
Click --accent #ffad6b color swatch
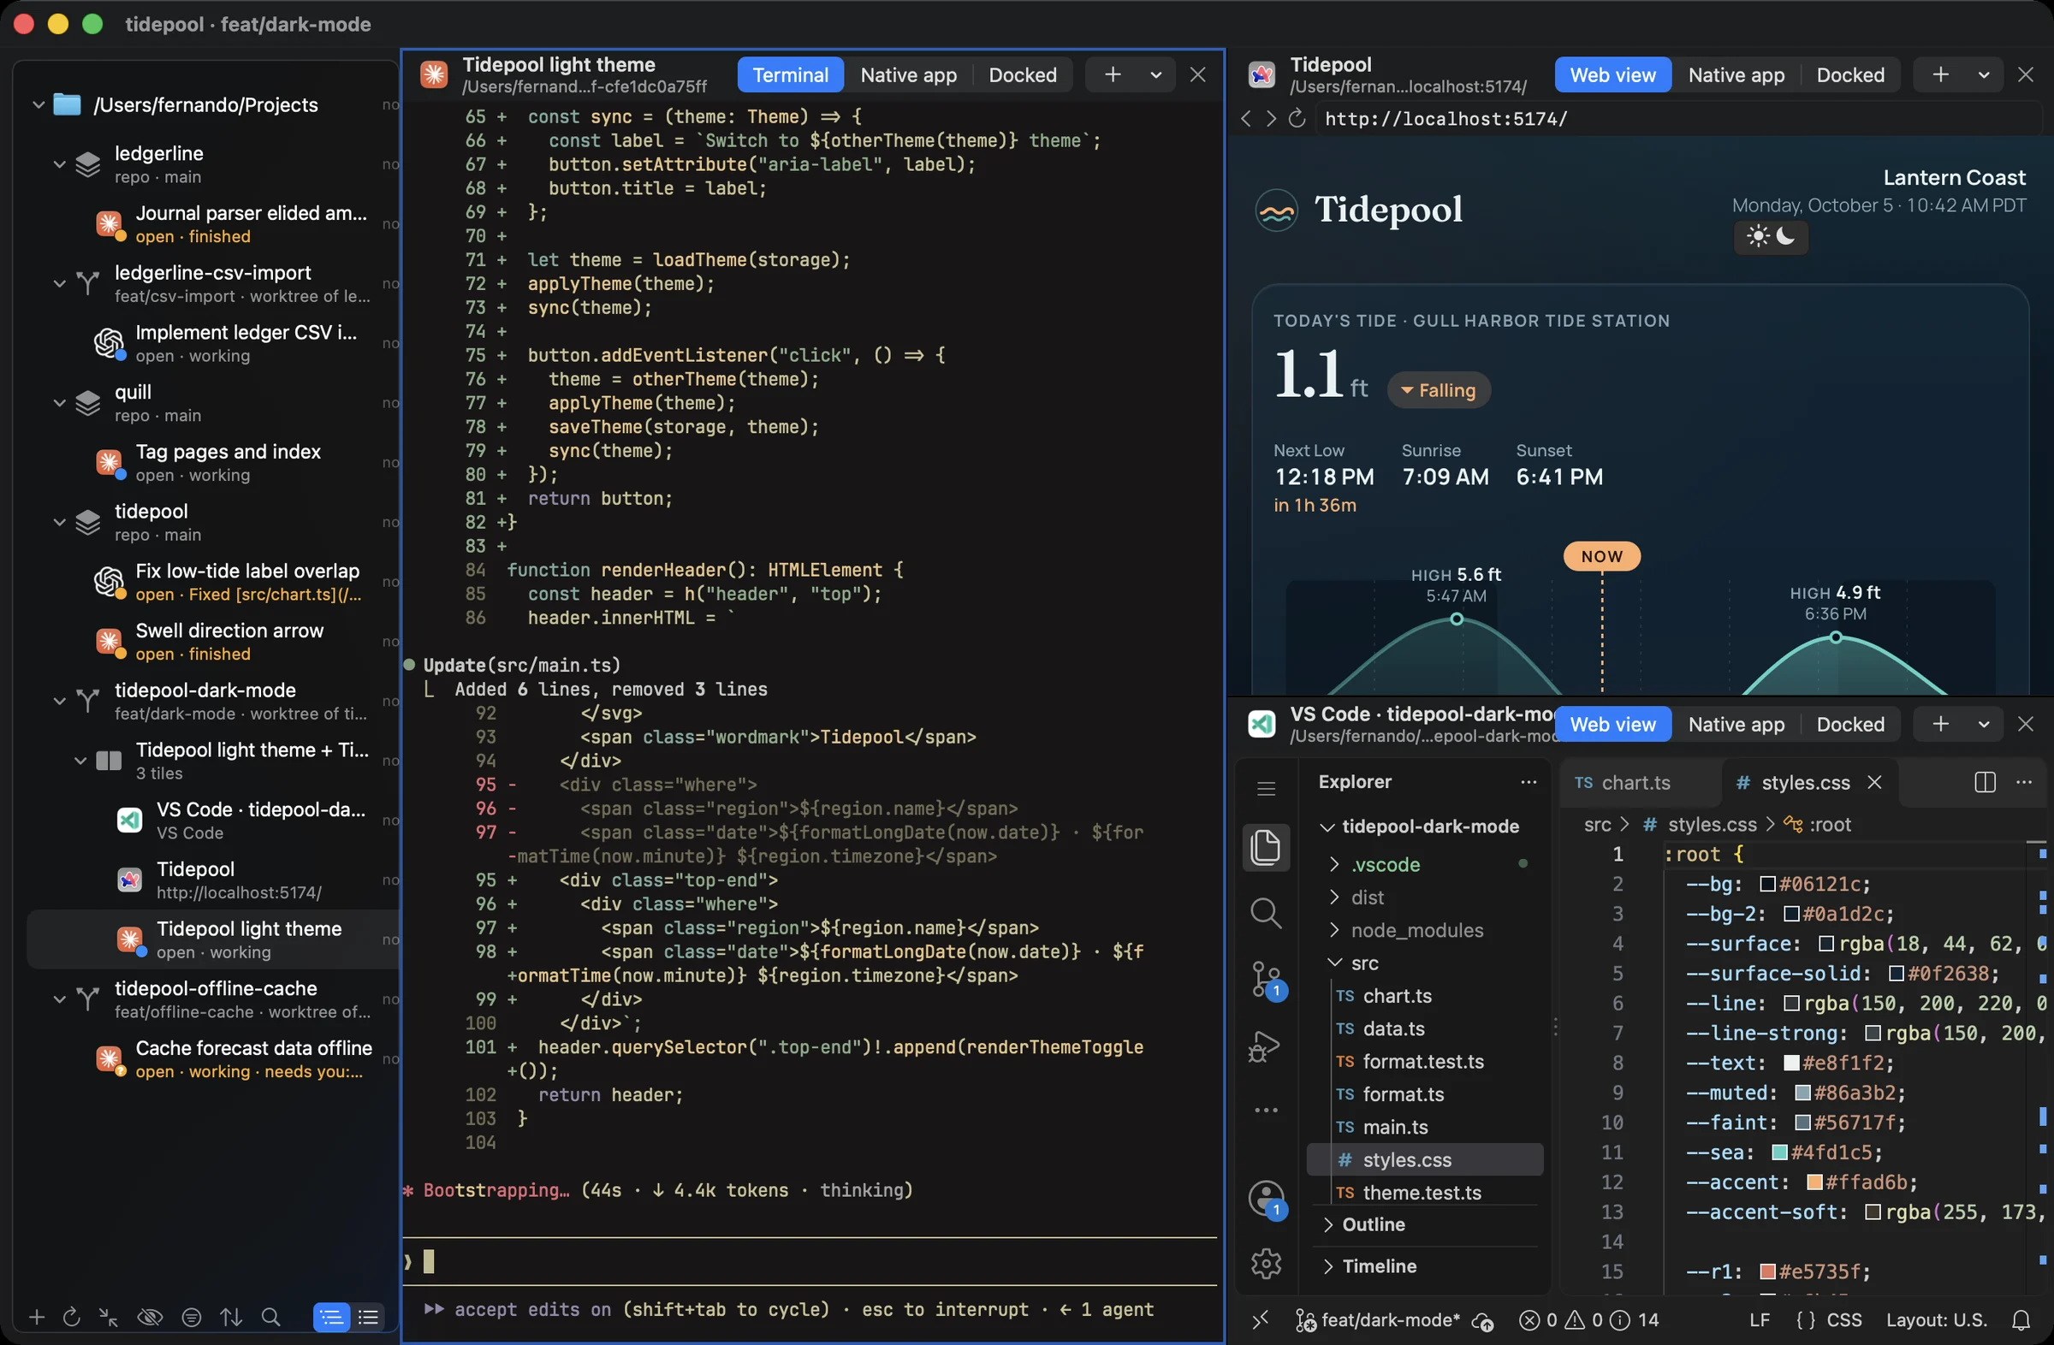click(1814, 1182)
